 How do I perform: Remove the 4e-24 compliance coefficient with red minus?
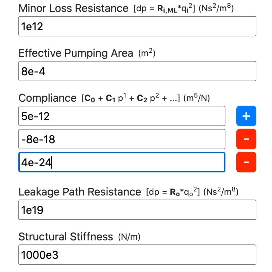coord(246,163)
